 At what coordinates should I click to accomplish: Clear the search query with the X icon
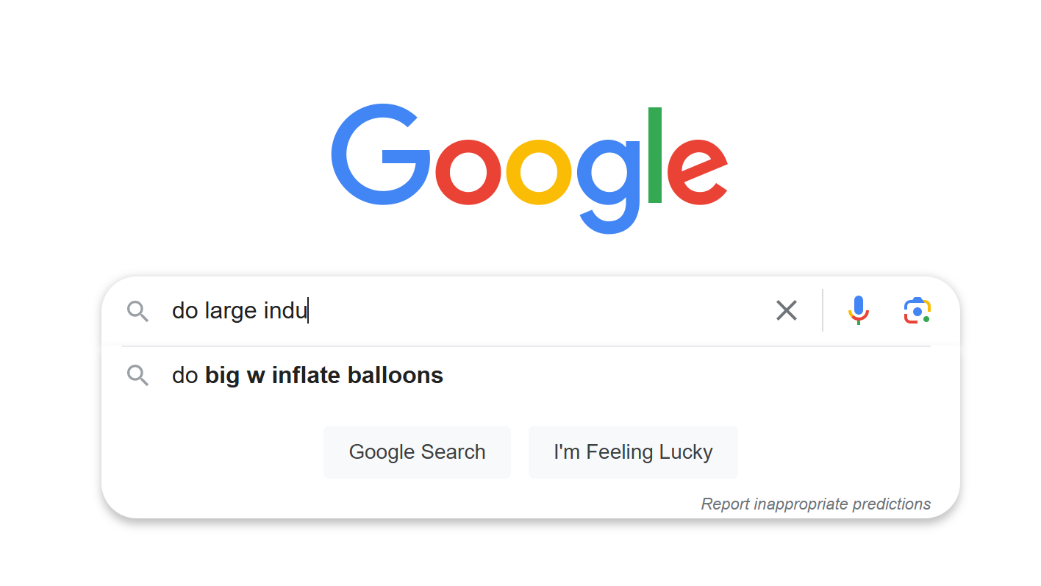(x=786, y=310)
